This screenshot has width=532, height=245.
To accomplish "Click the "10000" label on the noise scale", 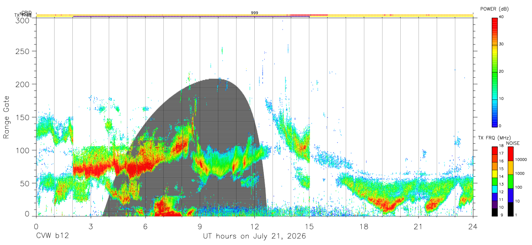I will coord(521,159).
